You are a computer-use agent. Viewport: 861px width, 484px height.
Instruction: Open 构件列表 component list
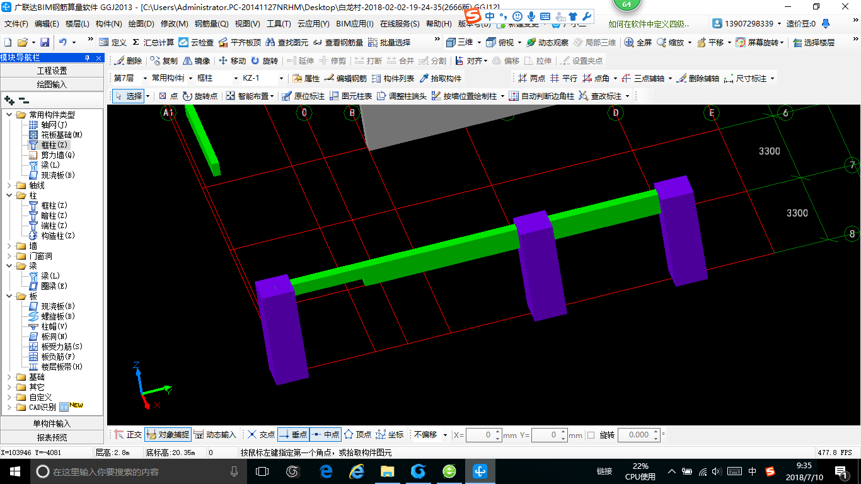(393, 78)
